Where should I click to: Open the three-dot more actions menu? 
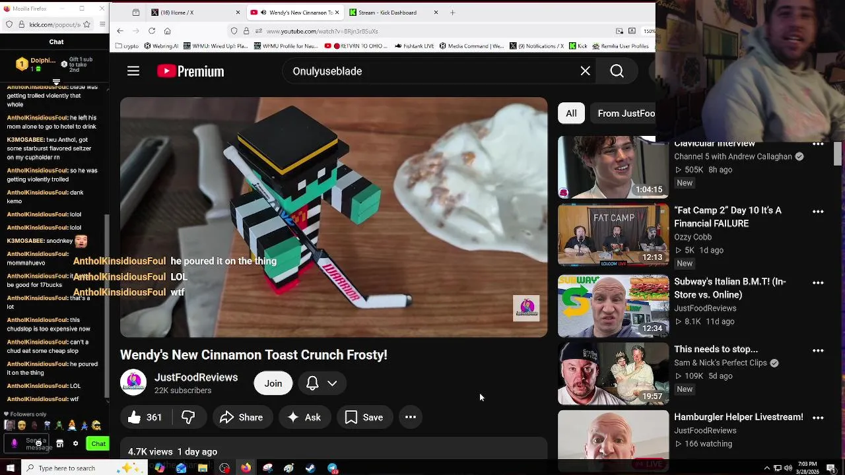411,417
